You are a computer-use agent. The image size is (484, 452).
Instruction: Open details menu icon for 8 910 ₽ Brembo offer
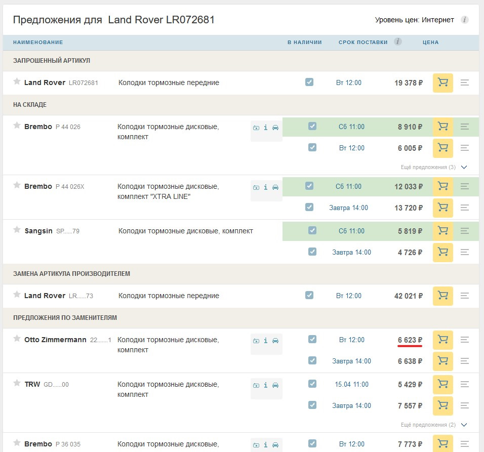pyautogui.click(x=465, y=127)
